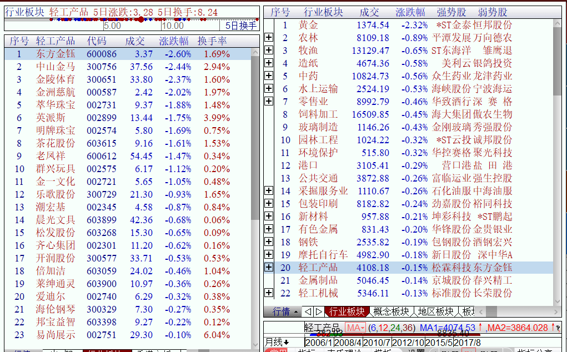Viewport: 567px width, 352px height.
Task: Click the up arrow of the stock list scrollbar
Action: tap(255, 52)
